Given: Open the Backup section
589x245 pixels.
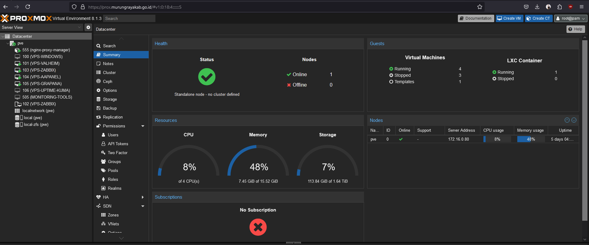Looking at the screenshot, I should pos(121,108).
